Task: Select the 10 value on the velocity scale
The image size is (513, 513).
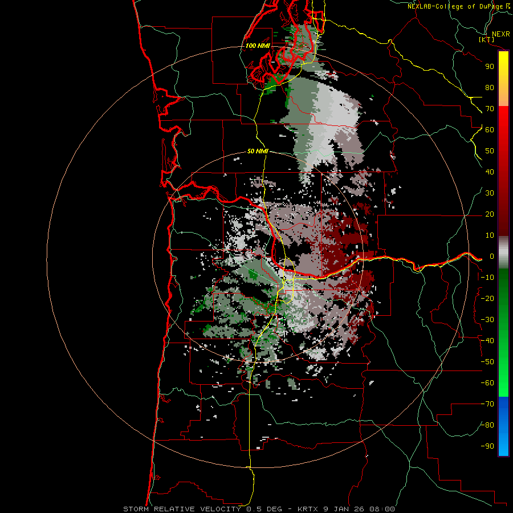Action: [x=490, y=235]
